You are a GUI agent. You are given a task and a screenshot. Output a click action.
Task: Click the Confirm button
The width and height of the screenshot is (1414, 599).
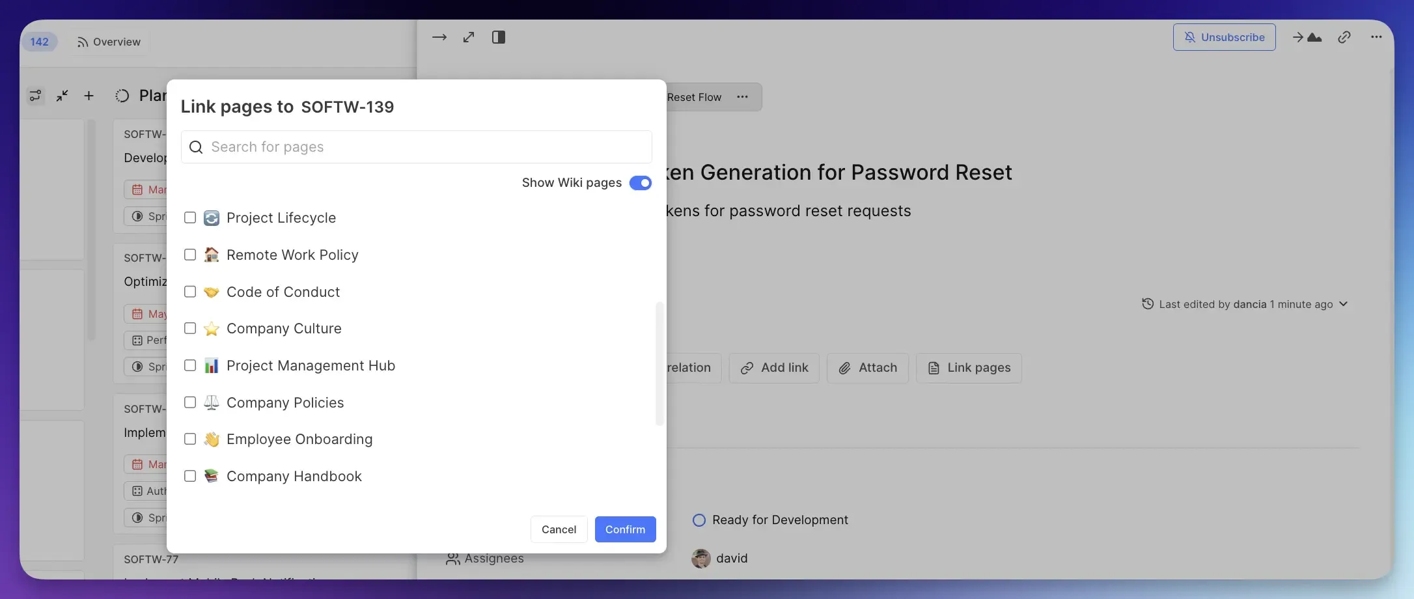pyautogui.click(x=624, y=529)
